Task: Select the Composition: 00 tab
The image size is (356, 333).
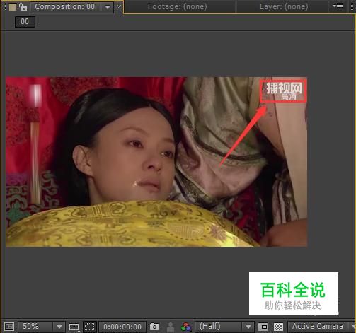Action: coord(64,7)
